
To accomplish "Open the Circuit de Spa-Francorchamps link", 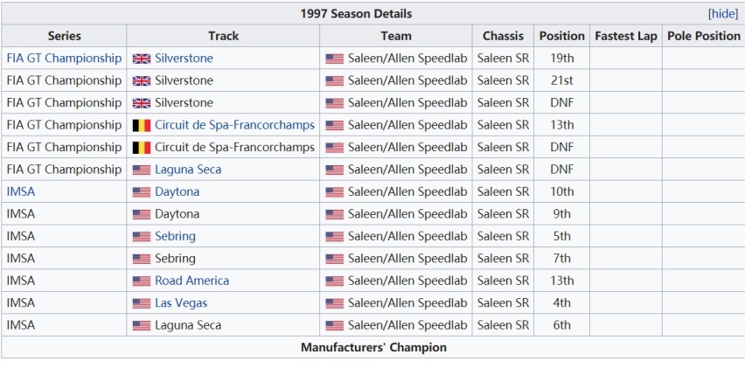I will (x=234, y=125).
